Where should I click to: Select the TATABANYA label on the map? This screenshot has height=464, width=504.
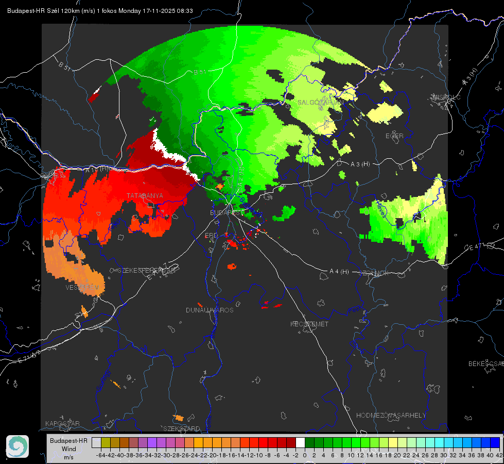click(145, 196)
